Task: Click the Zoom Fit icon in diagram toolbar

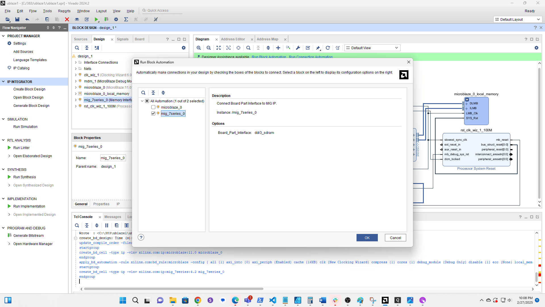Action: [218, 48]
